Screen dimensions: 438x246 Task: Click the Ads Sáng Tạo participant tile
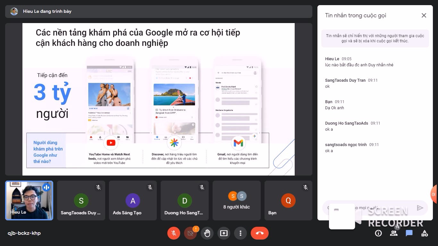[133, 201]
